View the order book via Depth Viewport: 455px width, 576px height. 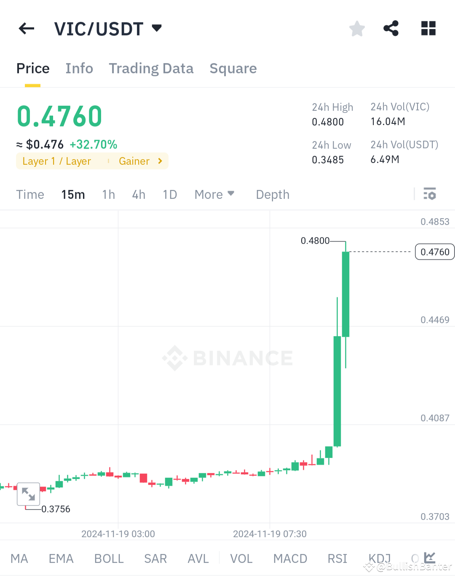point(272,194)
